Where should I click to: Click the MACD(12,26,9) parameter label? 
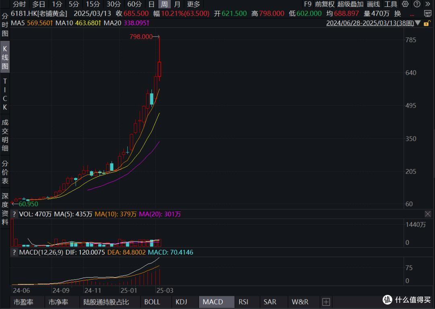click(x=41, y=252)
